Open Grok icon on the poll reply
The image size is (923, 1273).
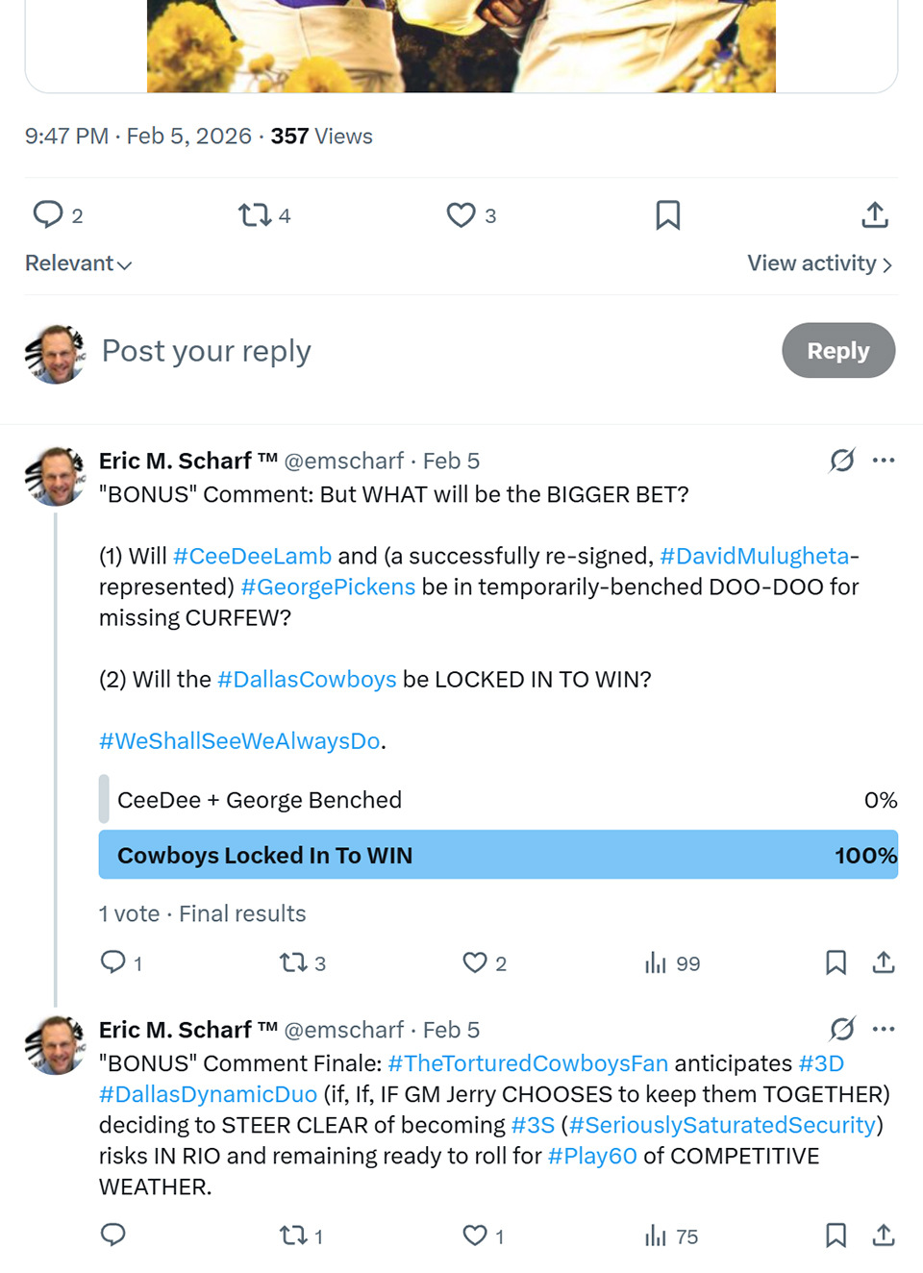[841, 461]
